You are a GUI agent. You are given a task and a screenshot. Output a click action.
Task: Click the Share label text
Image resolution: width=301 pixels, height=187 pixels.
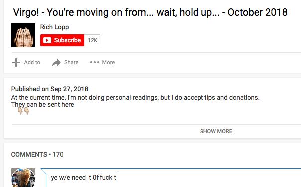click(x=71, y=62)
